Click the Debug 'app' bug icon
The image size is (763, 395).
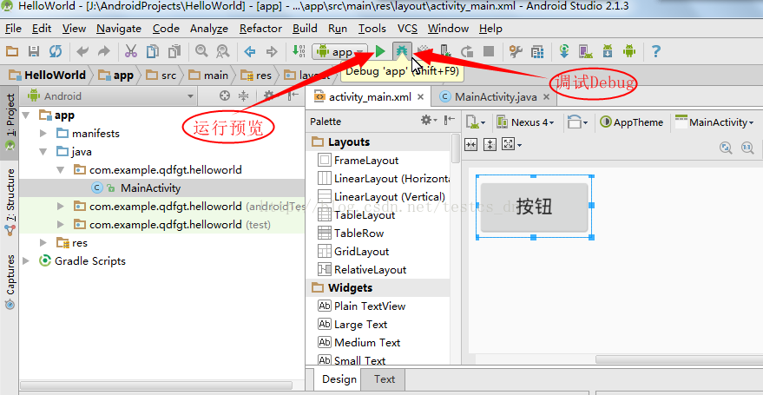click(x=402, y=51)
